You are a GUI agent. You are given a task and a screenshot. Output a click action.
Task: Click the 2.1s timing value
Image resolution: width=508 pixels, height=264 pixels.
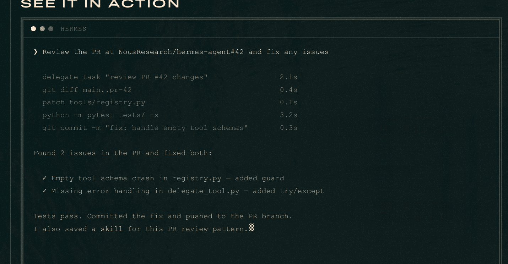tap(288, 77)
